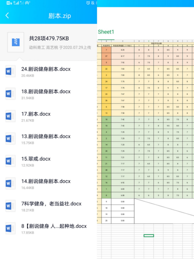Open Word icon for 24.剧说健身剧本.docx
The height and width of the screenshot is (259, 194).
coord(10,71)
